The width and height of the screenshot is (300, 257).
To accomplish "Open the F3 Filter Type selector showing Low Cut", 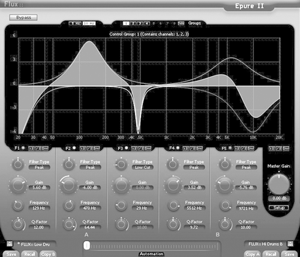I will coord(142,167).
